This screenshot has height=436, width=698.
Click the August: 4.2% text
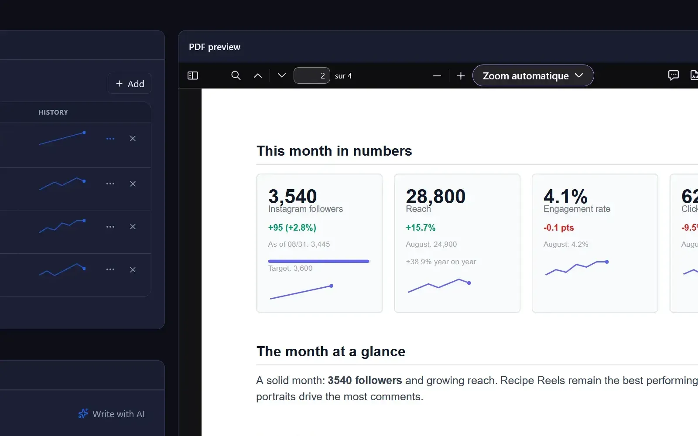566,244
